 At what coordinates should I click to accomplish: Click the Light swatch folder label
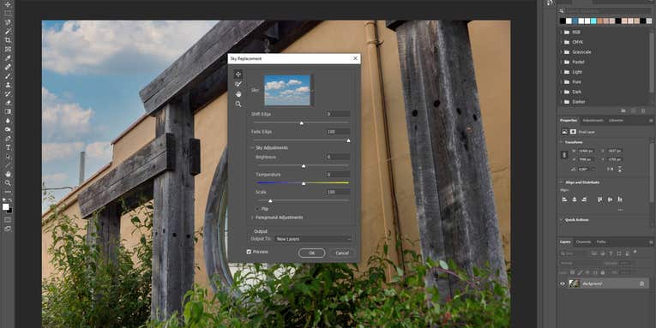click(x=577, y=72)
